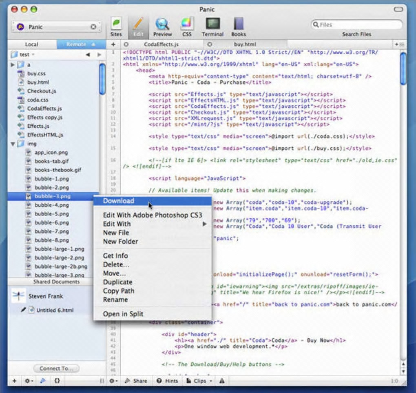Launch the Terminal toolbar icon
Screen dimensions: 416x393
(212, 24)
